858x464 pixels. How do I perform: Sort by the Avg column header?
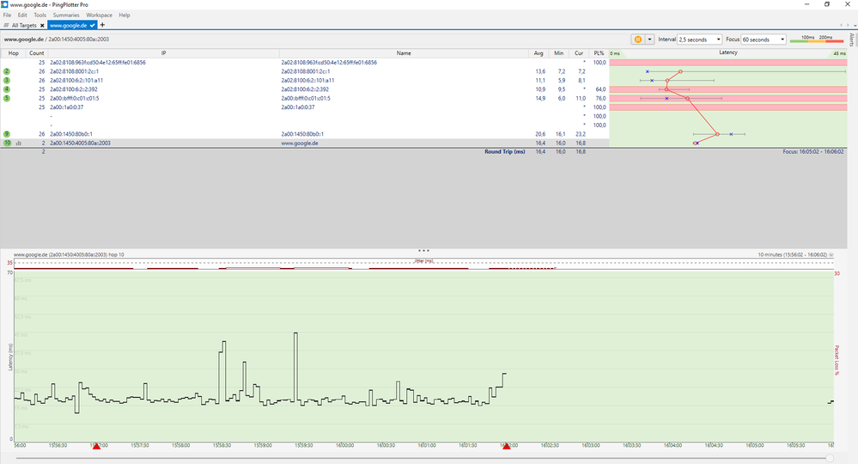point(539,53)
